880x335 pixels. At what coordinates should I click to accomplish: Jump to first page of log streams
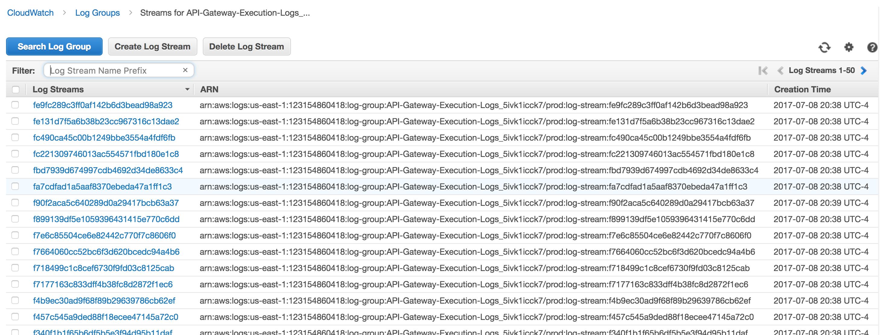tap(763, 71)
